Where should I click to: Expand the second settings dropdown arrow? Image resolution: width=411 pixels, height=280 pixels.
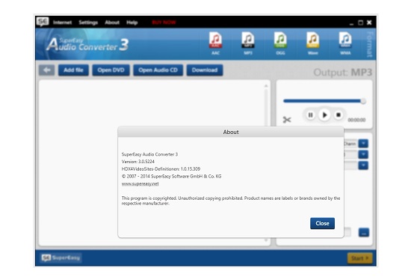(363, 154)
